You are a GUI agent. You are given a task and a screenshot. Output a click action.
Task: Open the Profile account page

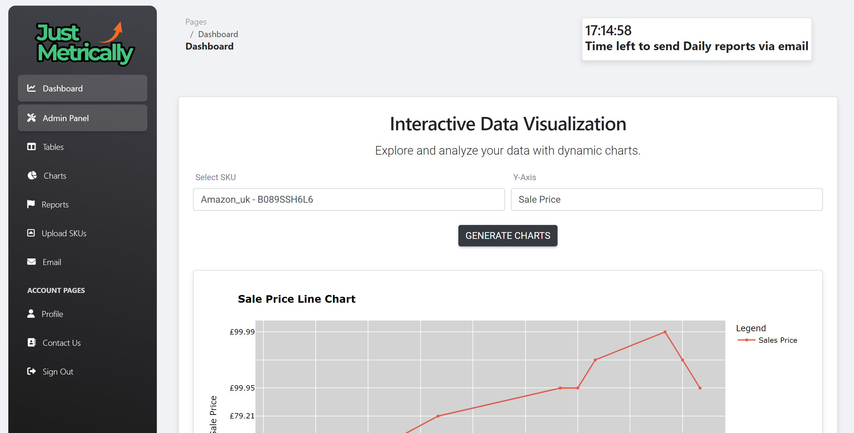click(x=83, y=314)
